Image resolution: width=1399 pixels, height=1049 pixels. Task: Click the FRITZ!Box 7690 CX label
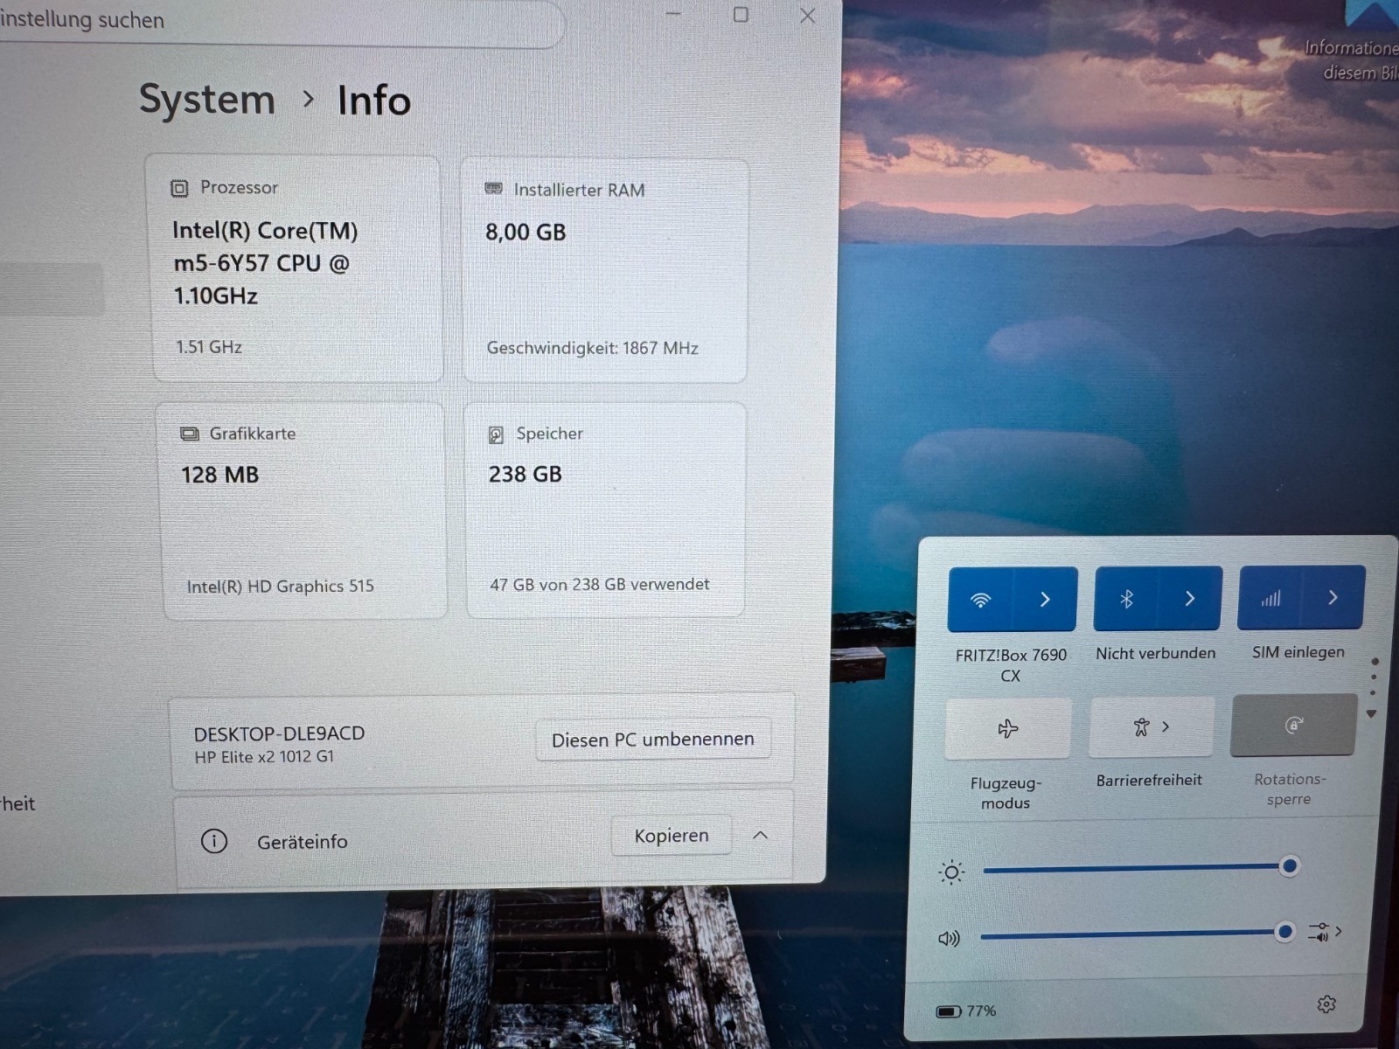coord(1011,665)
